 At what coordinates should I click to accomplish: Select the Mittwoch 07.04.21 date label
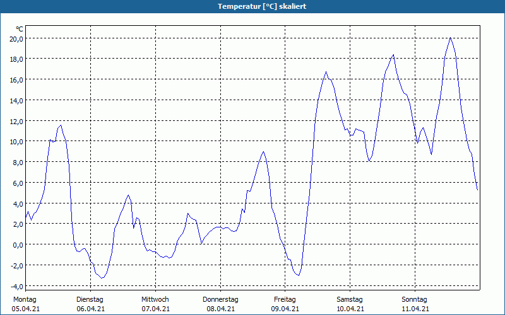(x=155, y=304)
